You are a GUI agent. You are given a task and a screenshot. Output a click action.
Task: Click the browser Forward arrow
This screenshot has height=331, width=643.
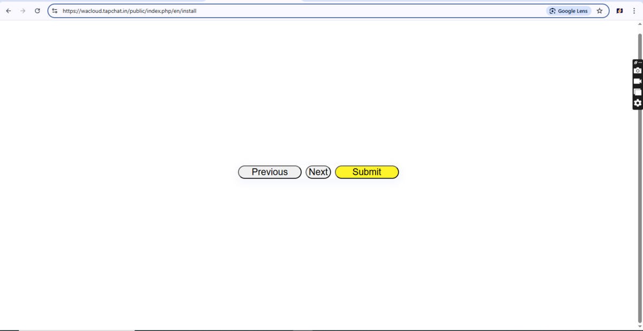(x=23, y=11)
